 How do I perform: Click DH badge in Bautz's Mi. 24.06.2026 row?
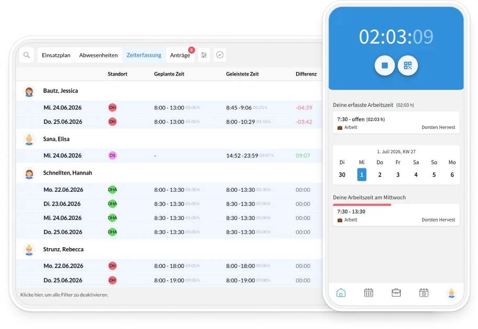point(112,107)
